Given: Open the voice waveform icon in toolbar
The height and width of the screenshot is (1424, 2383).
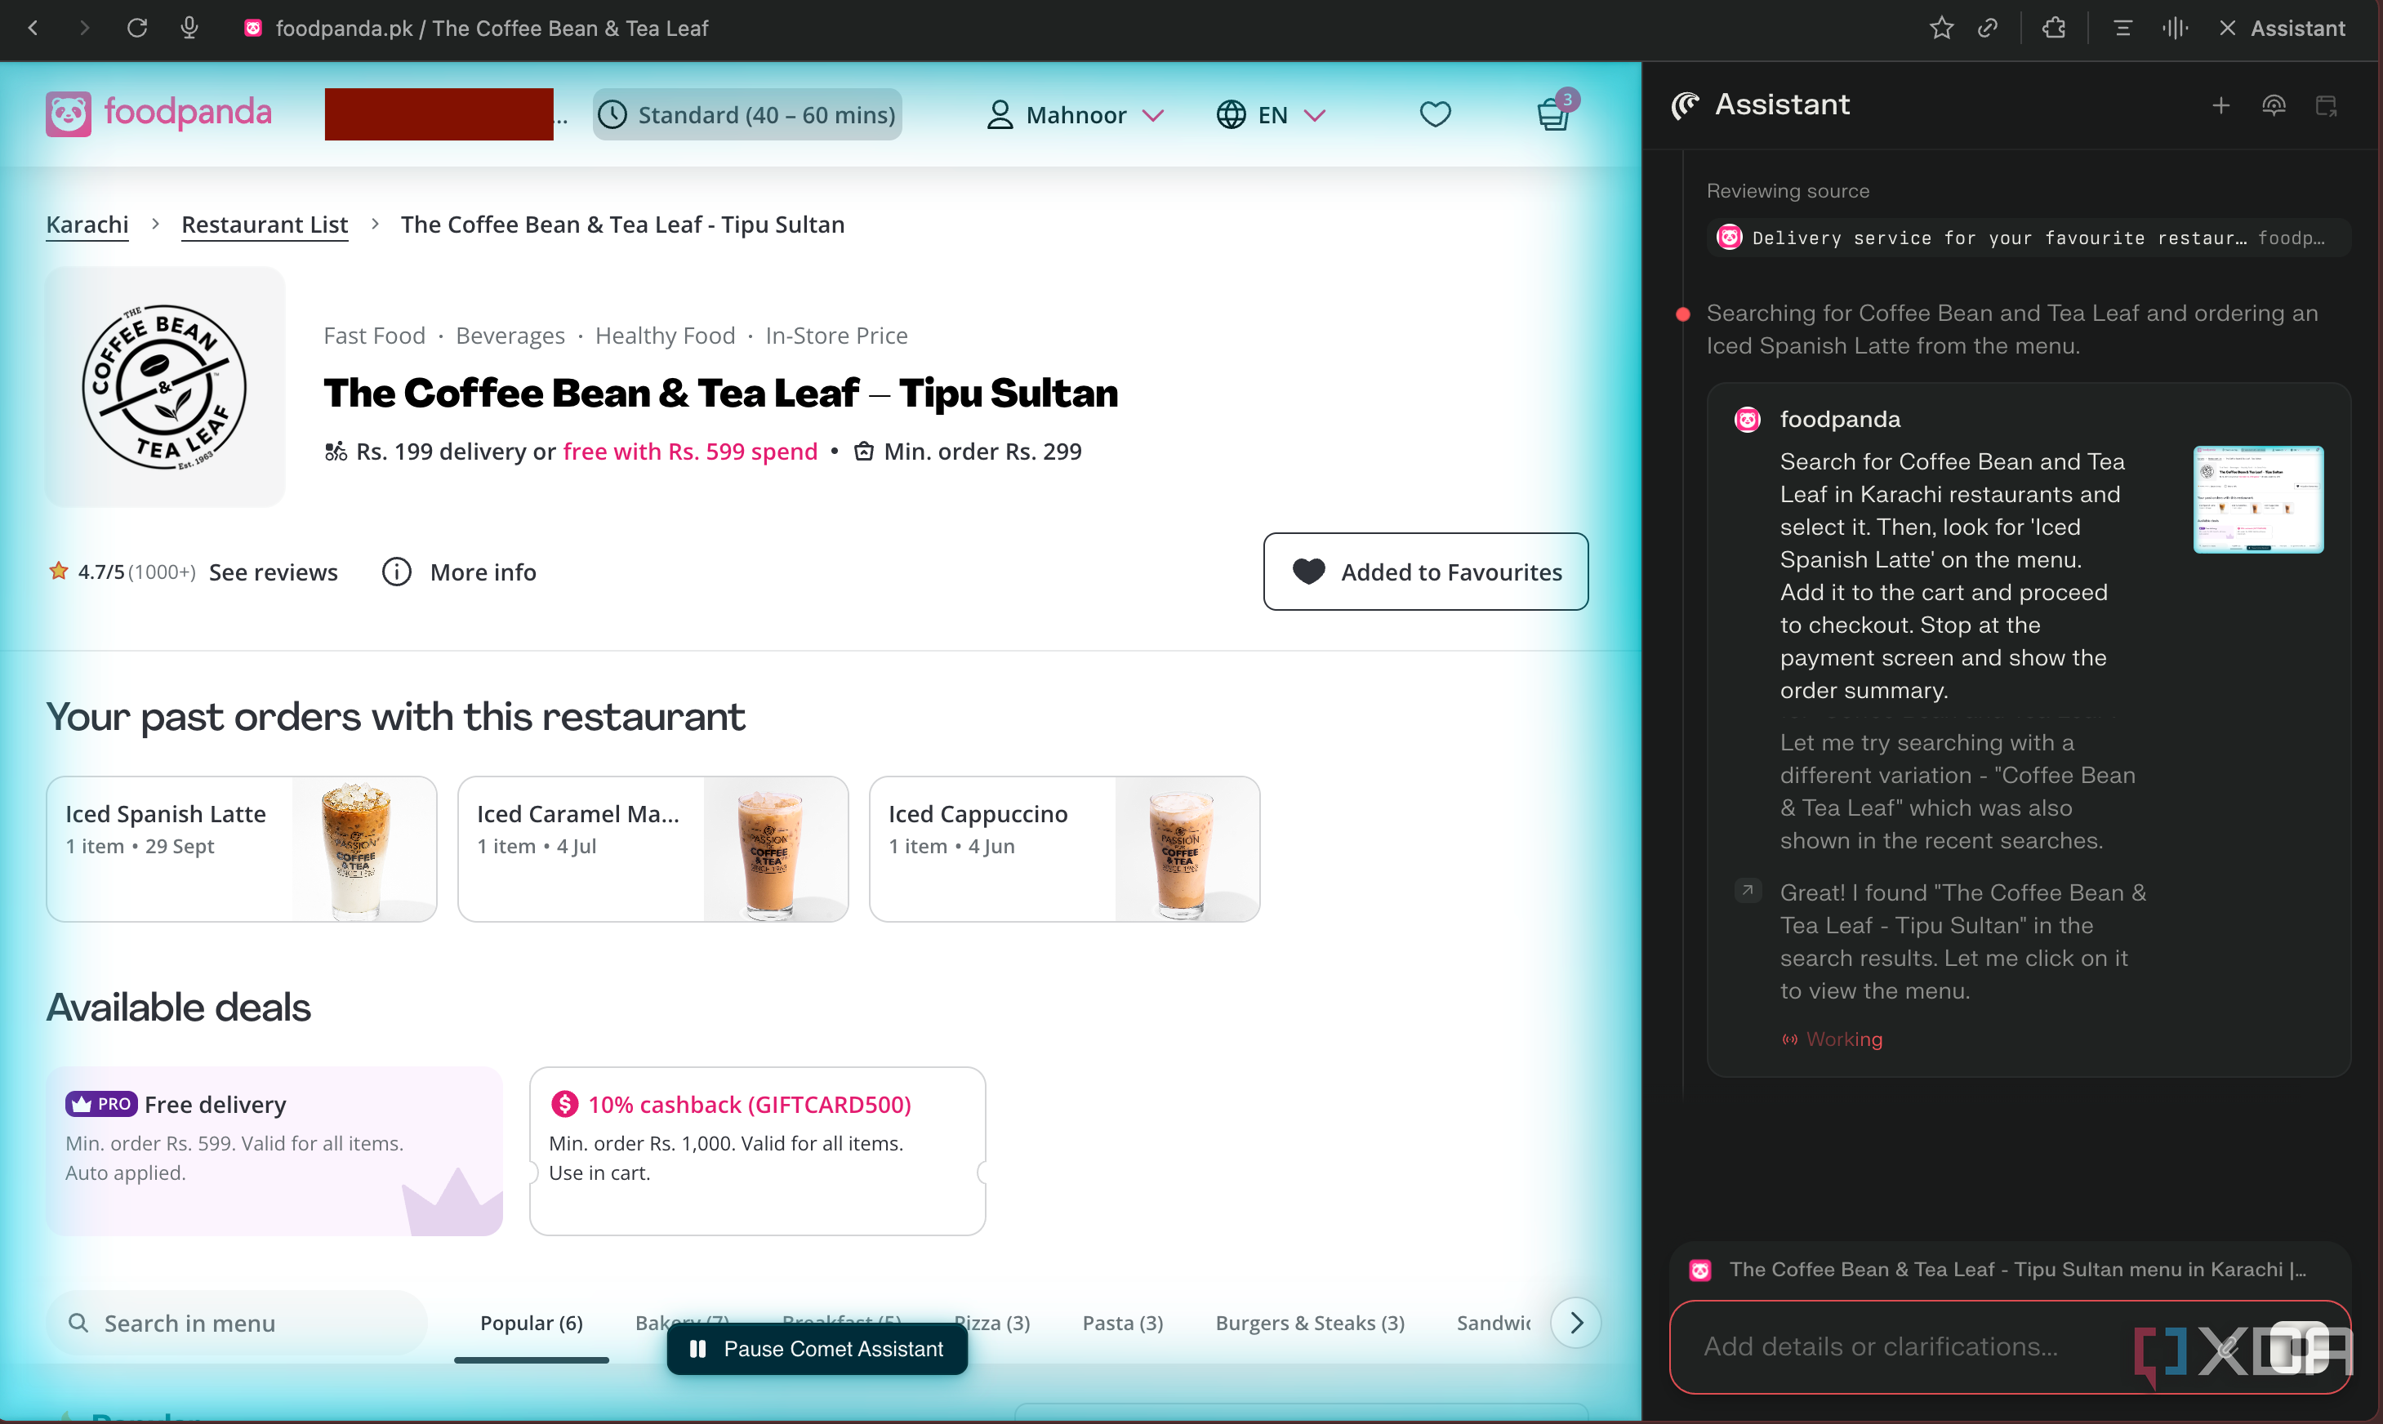Looking at the screenshot, I should [2175, 28].
